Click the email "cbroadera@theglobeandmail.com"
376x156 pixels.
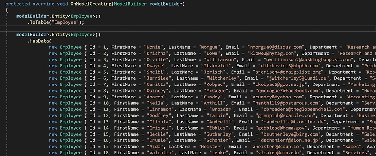click(303, 109)
